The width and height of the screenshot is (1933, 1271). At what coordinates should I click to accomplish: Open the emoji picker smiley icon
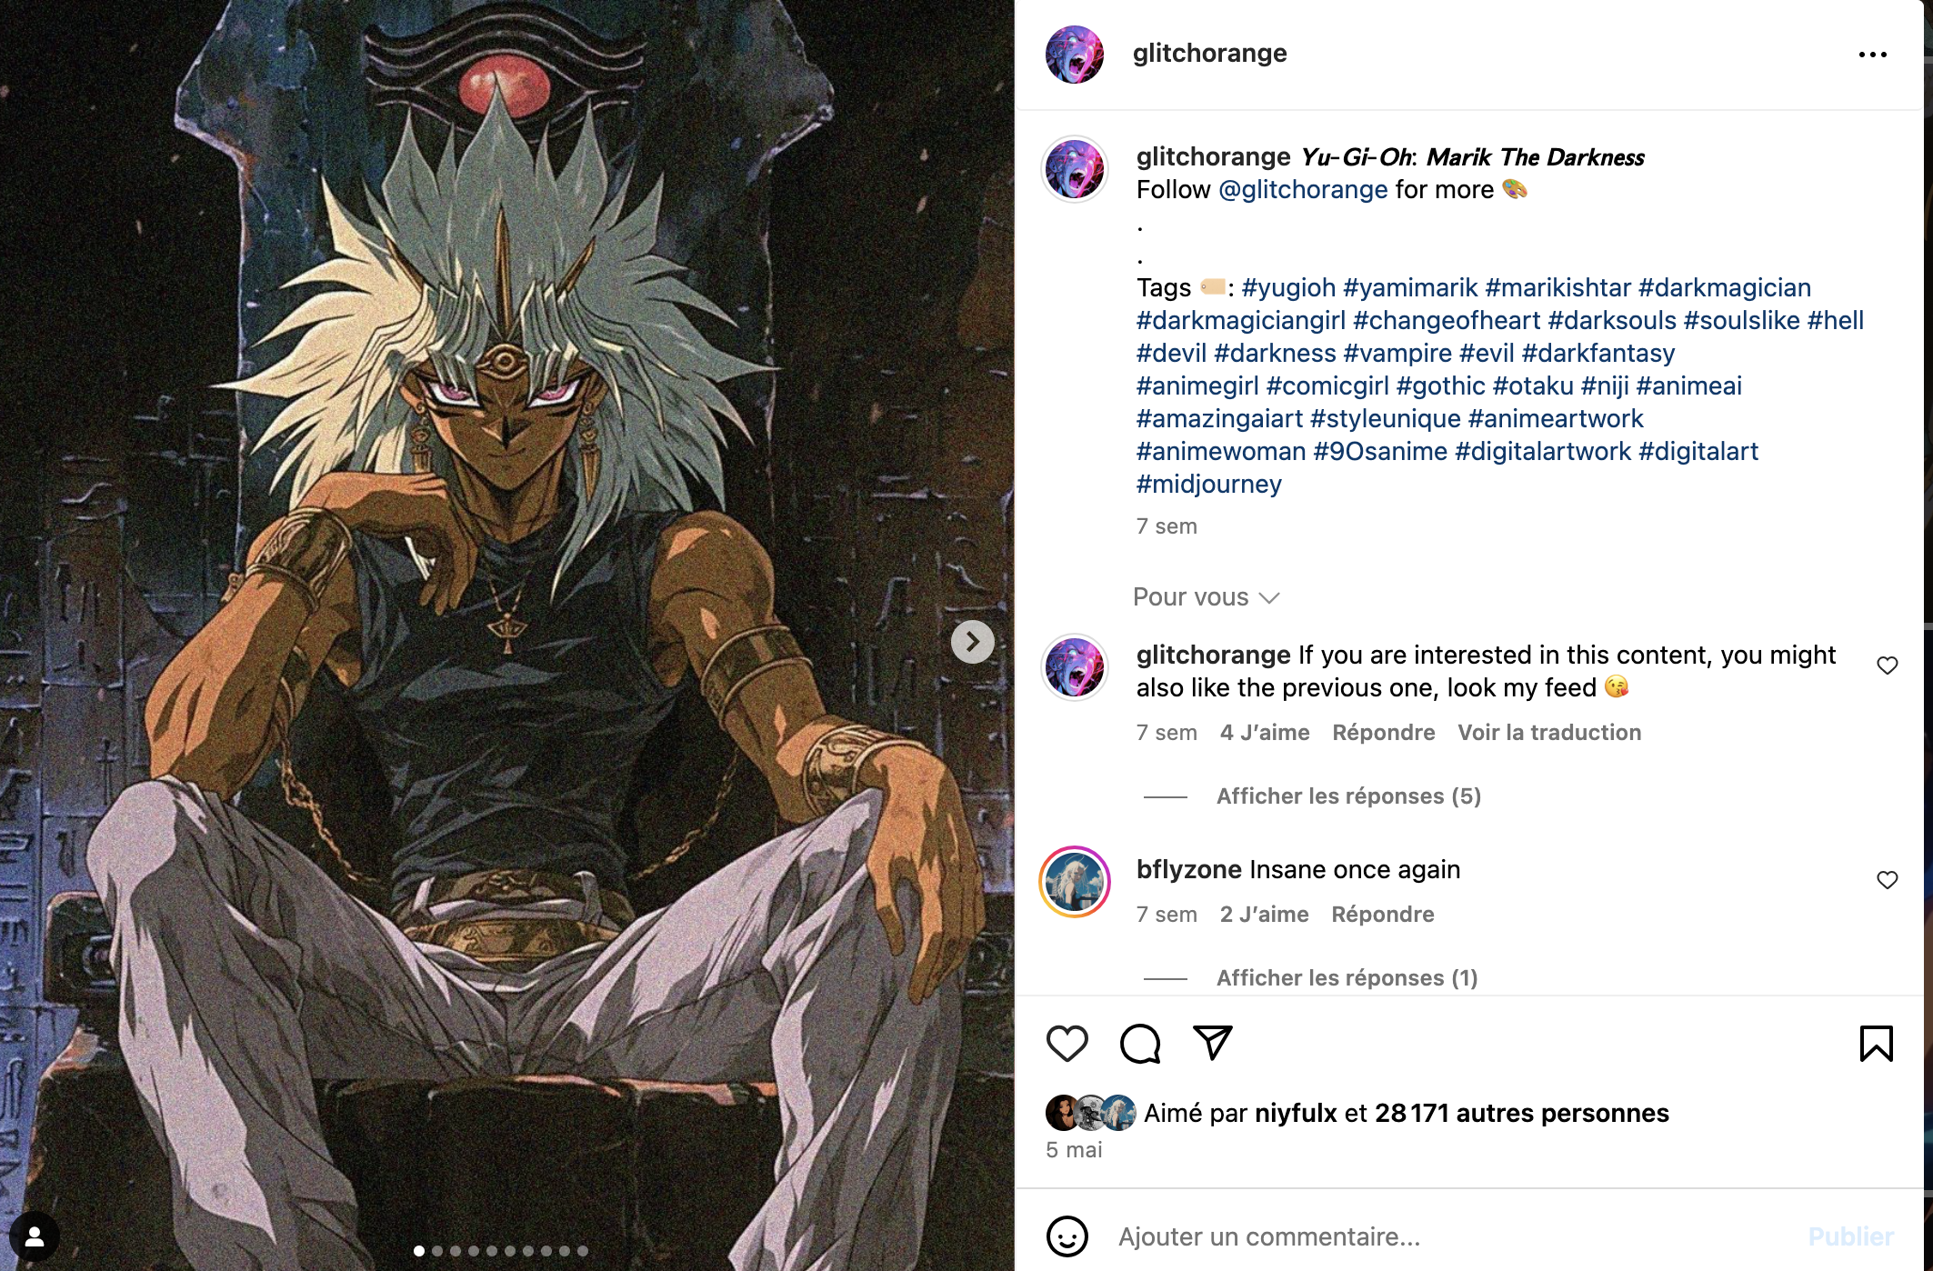tap(1067, 1236)
